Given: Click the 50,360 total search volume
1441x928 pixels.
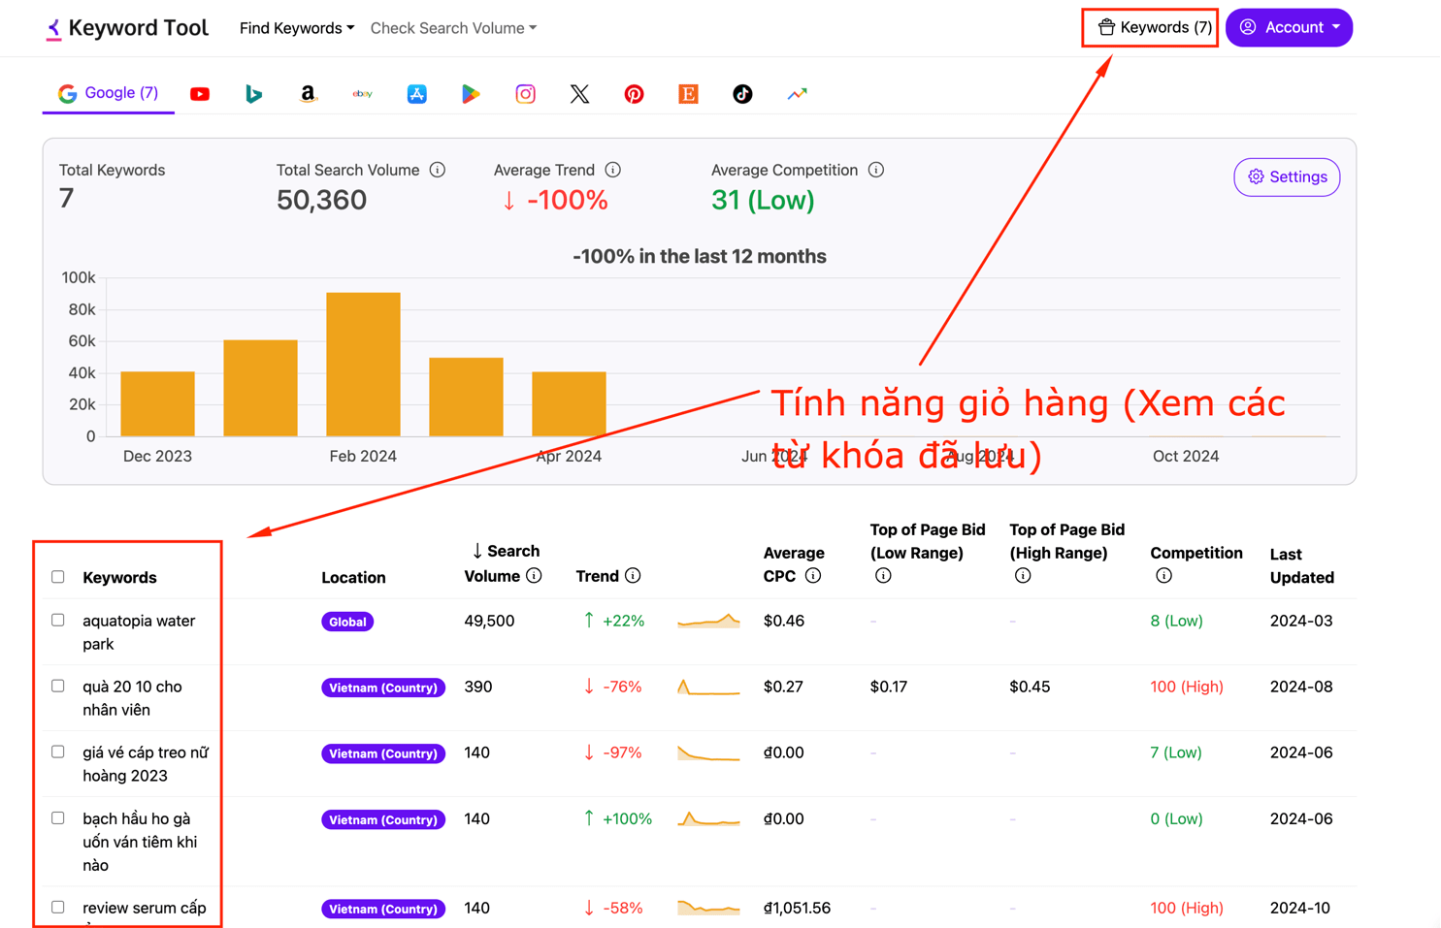Looking at the screenshot, I should click(321, 200).
